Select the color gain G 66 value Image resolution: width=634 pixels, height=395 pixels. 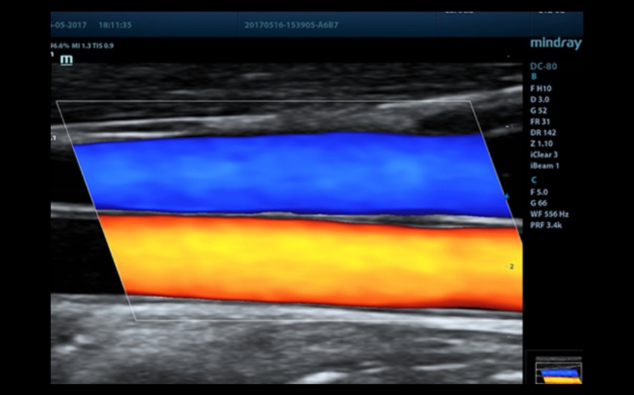coord(539,203)
